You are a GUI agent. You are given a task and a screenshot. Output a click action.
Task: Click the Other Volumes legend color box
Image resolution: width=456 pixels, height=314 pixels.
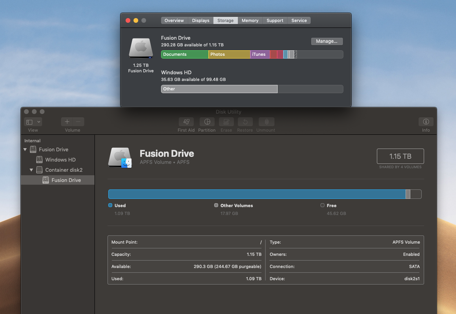click(x=216, y=205)
